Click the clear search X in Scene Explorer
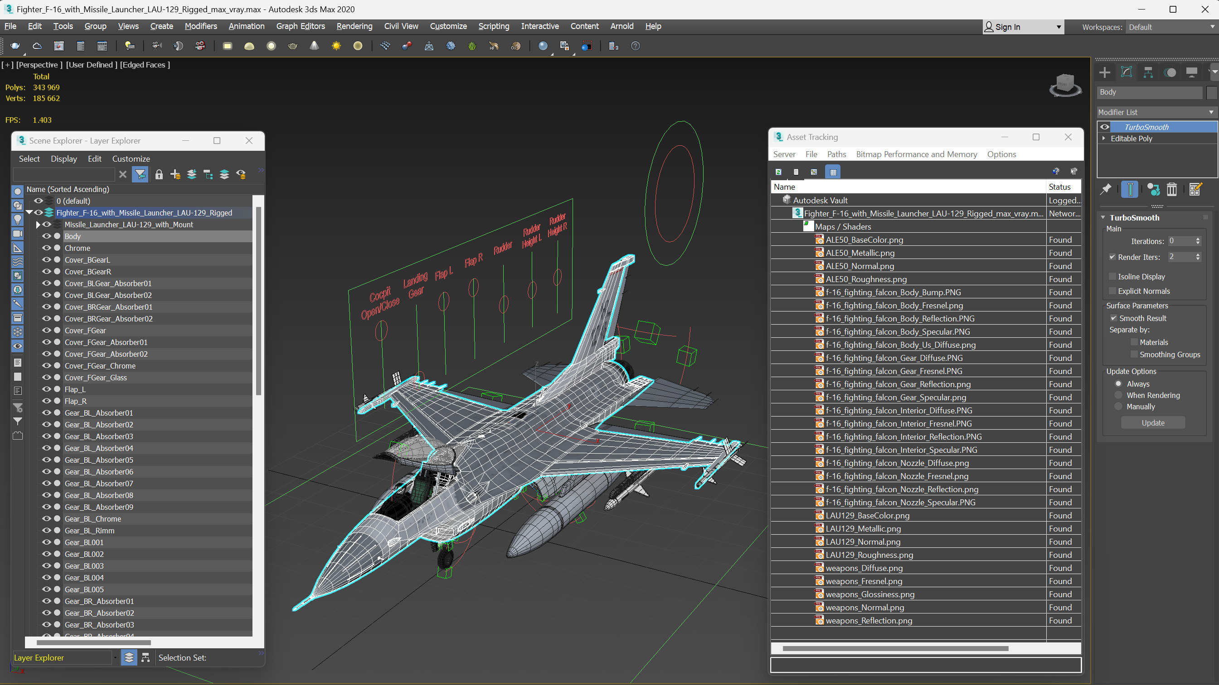Screen dimensions: 1219x685 123,174
